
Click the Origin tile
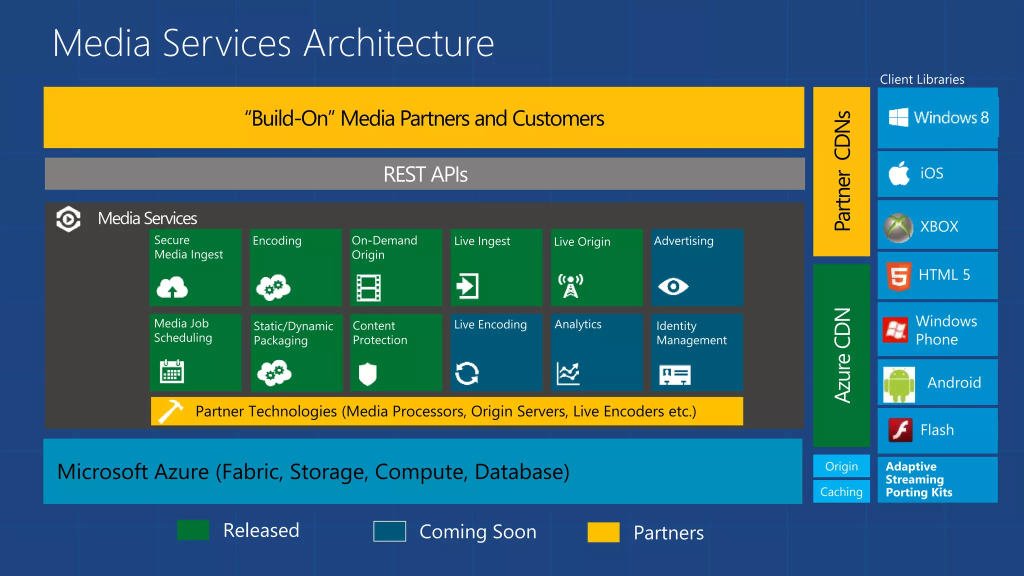(x=841, y=466)
